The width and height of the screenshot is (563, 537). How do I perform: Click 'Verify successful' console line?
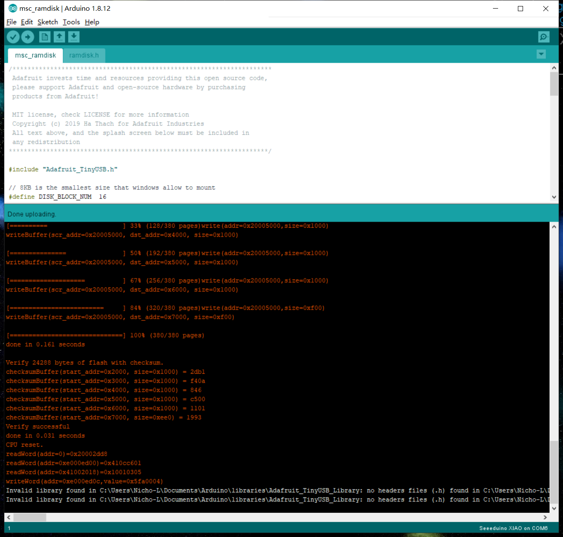(38, 427)
